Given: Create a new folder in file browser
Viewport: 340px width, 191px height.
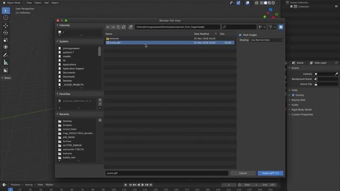Looking at the screenshot, I should [x=131, y=27].
